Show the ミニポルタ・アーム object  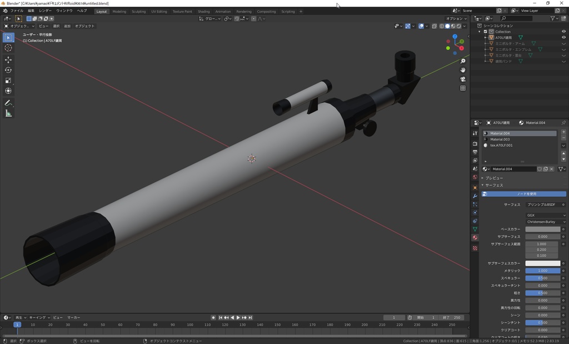(x=563, y=43)
